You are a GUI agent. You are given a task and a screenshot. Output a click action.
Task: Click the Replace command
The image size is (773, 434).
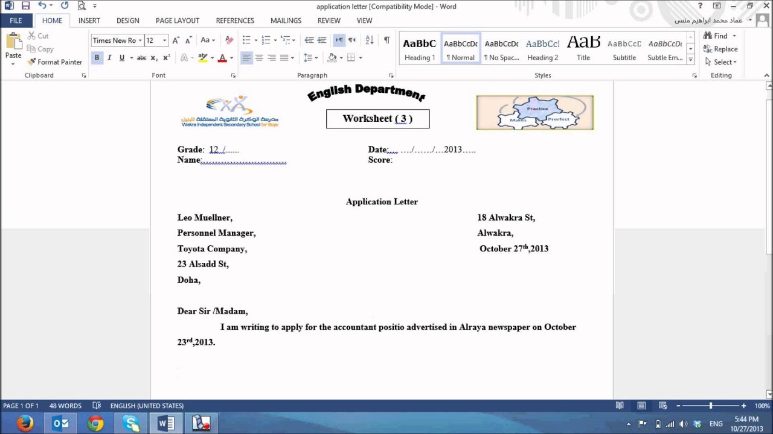[720, 49]
